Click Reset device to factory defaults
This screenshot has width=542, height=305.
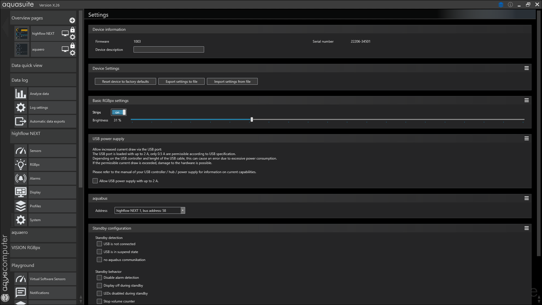coord(125,82)
